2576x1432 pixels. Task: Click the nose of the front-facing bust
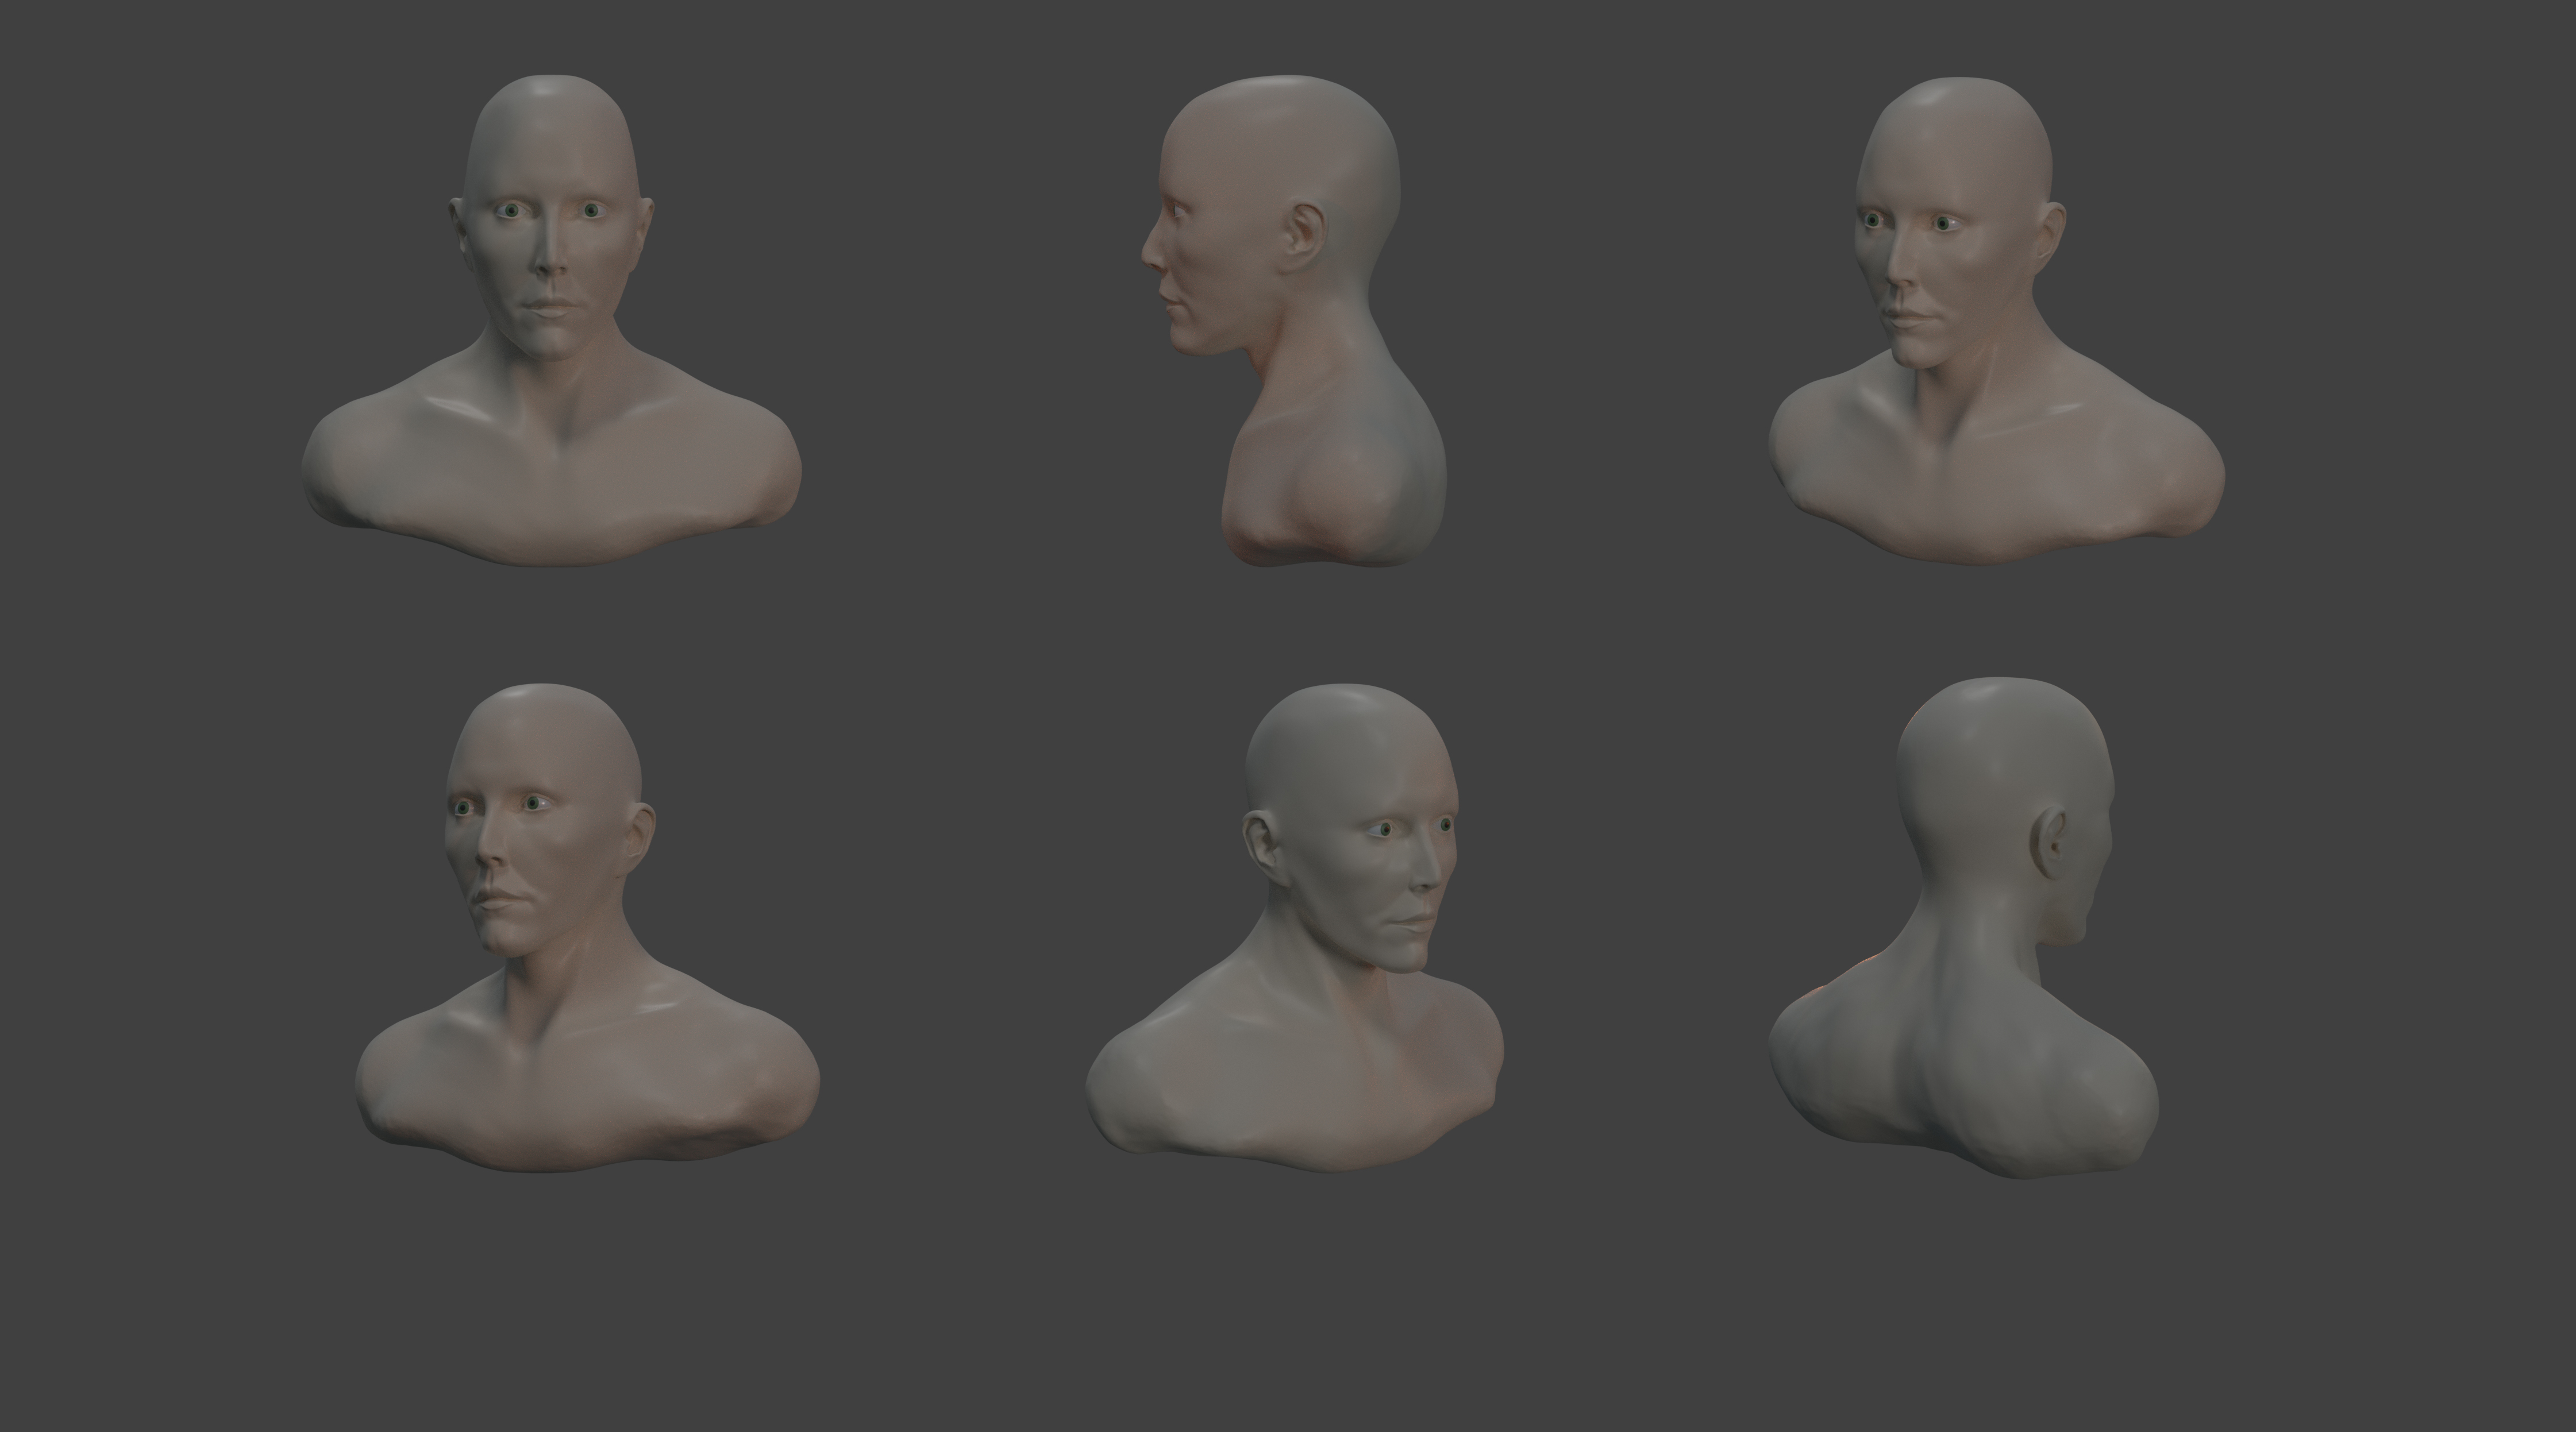tap(549, 262)
